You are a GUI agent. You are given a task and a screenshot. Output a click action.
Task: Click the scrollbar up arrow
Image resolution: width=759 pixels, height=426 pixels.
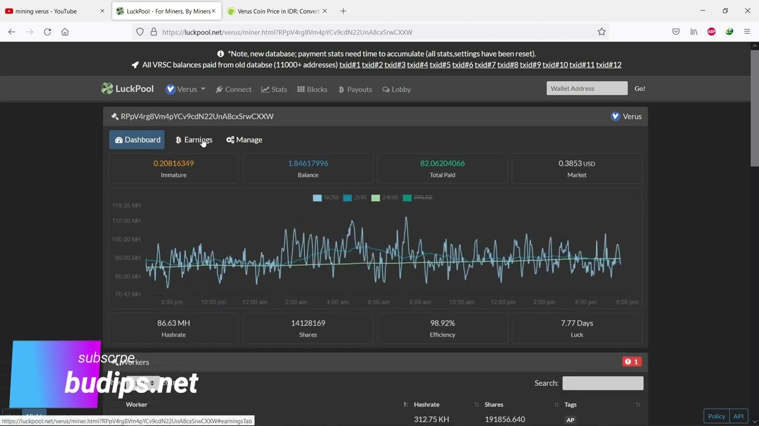click(x=754, y=44)
